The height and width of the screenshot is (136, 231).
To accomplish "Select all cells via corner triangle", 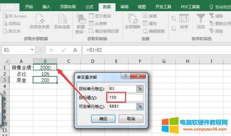I will [x=6, y=61].
